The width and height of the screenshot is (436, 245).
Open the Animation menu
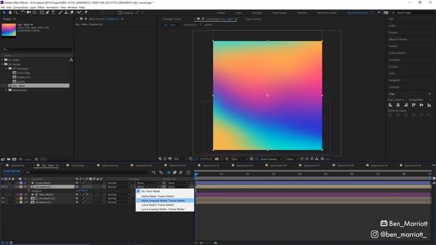52,7
